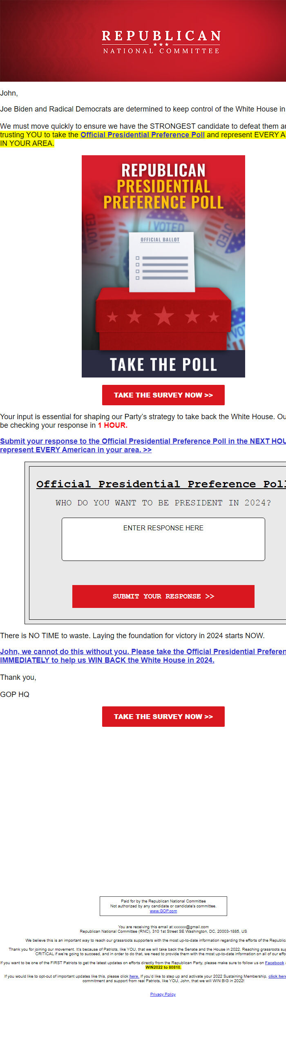Activate Sustaining Membership via 'click here' link
Image resolution: width=286 pixels, height=1061 pixels.
point(277,976)
